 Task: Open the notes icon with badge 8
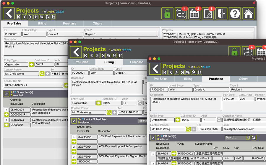[208, 13]
